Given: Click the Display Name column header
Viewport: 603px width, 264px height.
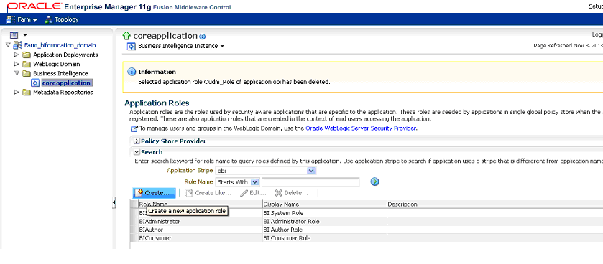Looking at the screenshot, I should click(x=325, y=204).
